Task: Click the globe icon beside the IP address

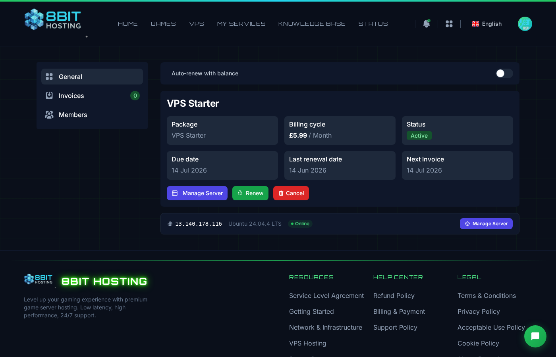Action: tap(170, 224)
